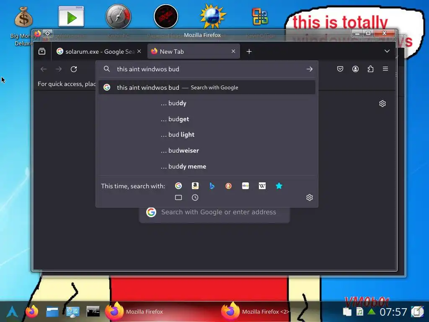Open the terminal from the taskbar
The width and height of the screenshot is (429, 322).
point(93,312)
